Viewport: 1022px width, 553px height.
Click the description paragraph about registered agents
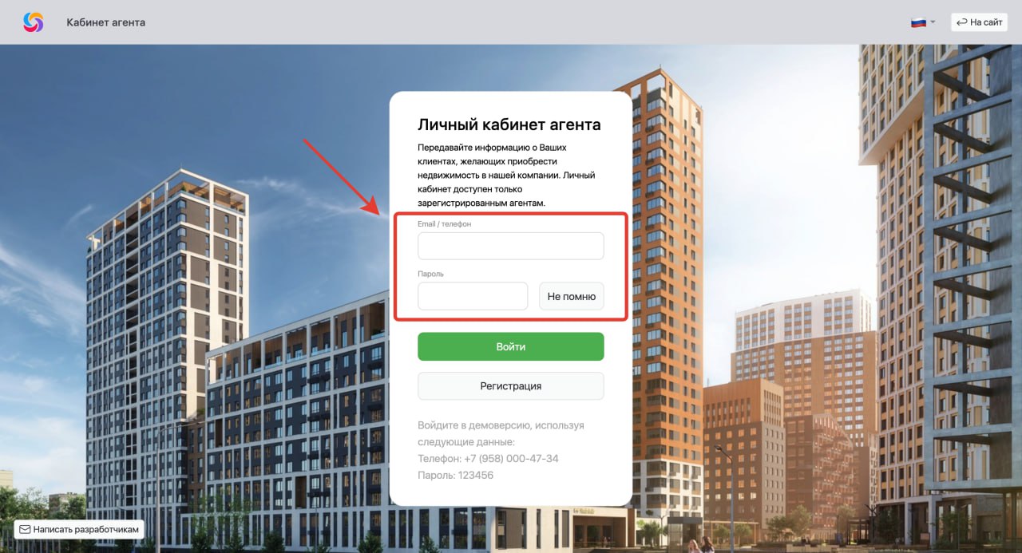506,176
